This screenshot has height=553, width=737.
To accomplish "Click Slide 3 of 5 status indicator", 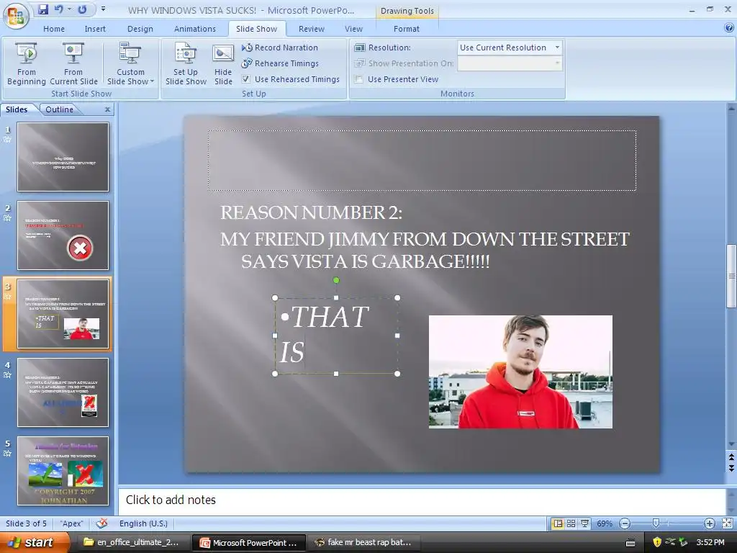I will 26,523.
